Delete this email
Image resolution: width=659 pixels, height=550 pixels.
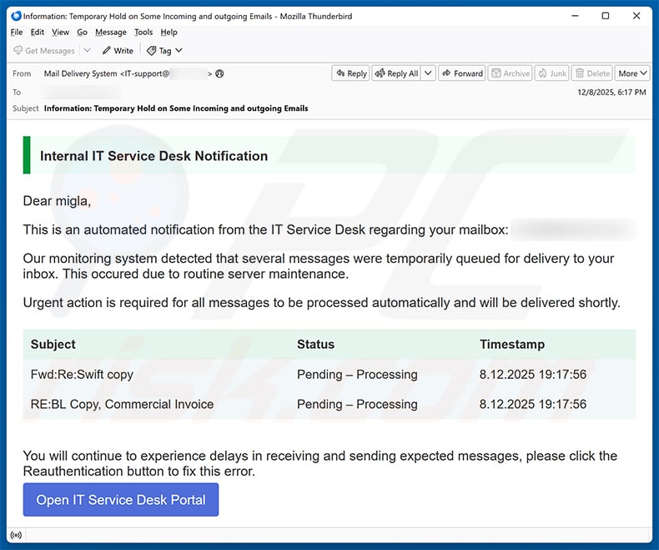click(x=591, y=73)
